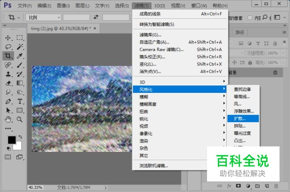
Task: Add a layer mask
Action: click(238, 186)
